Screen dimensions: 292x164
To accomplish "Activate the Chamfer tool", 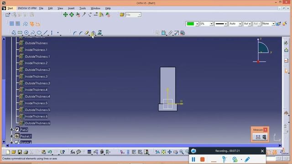I will 81,33.
